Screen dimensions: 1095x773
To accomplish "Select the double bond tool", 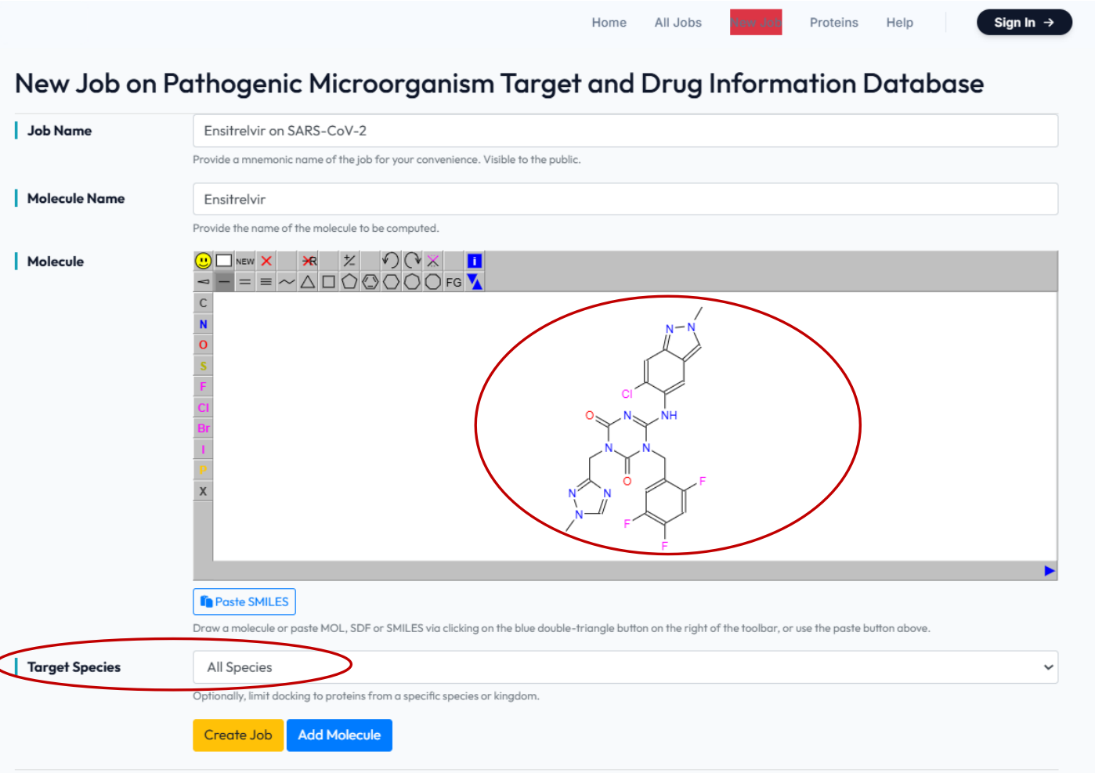I will point(245,281).
